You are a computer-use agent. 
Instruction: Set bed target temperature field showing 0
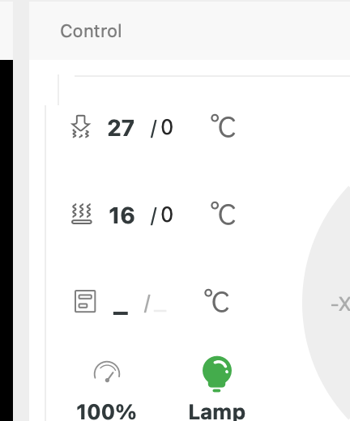click(x=167, y=215)
